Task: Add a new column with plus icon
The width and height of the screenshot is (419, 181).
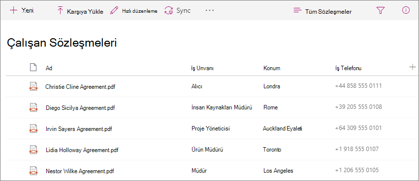Action: point(412,67)
